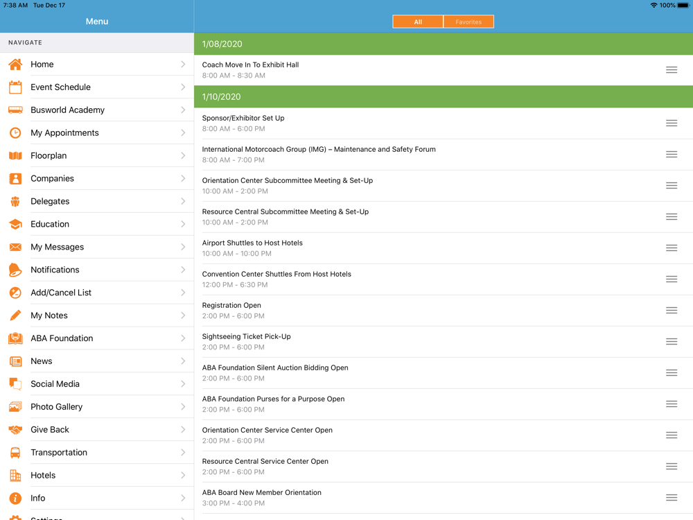
Task: Tap the Wi-Fi status icon
Action: 653,6
